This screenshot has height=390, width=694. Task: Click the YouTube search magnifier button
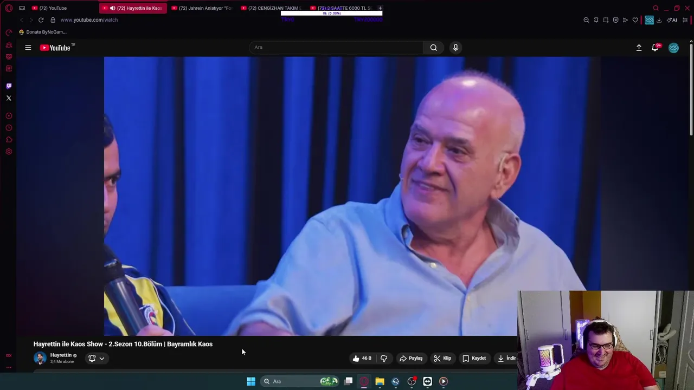pos(434,48)
